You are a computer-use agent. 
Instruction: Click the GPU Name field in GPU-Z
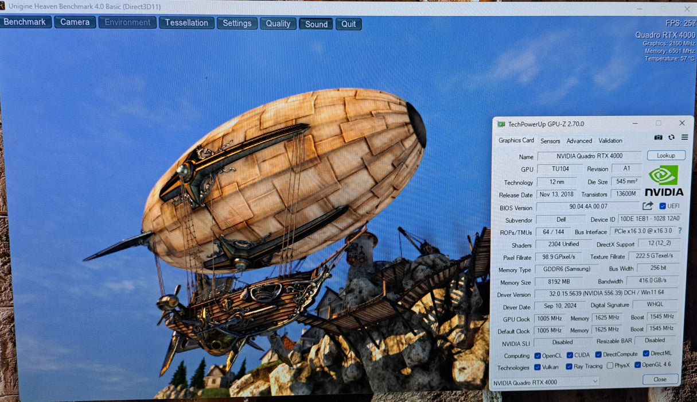pos(589,156)
